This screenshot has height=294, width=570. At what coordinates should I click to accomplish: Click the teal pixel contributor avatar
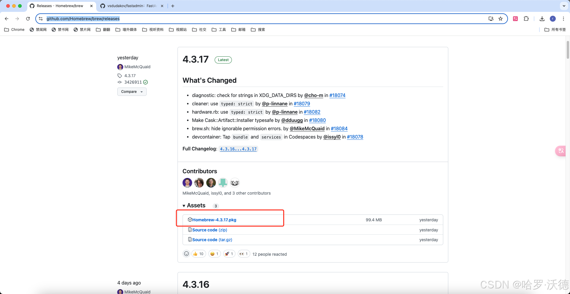[x=223, y=183]
